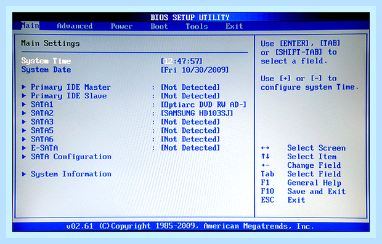Open the Advanced tab
Viewport: 382px width, 244px height.
[75, 26]
